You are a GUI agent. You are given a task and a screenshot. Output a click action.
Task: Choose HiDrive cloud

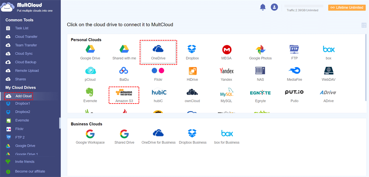pyautogui.click(x=192, y=74)
